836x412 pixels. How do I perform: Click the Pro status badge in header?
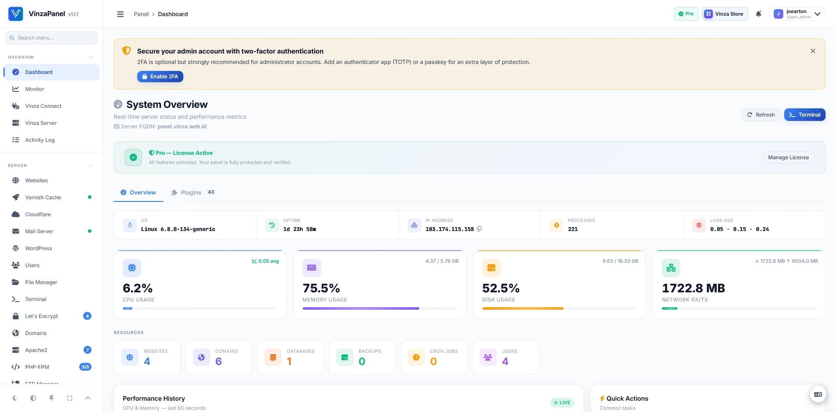click(686, 14)
